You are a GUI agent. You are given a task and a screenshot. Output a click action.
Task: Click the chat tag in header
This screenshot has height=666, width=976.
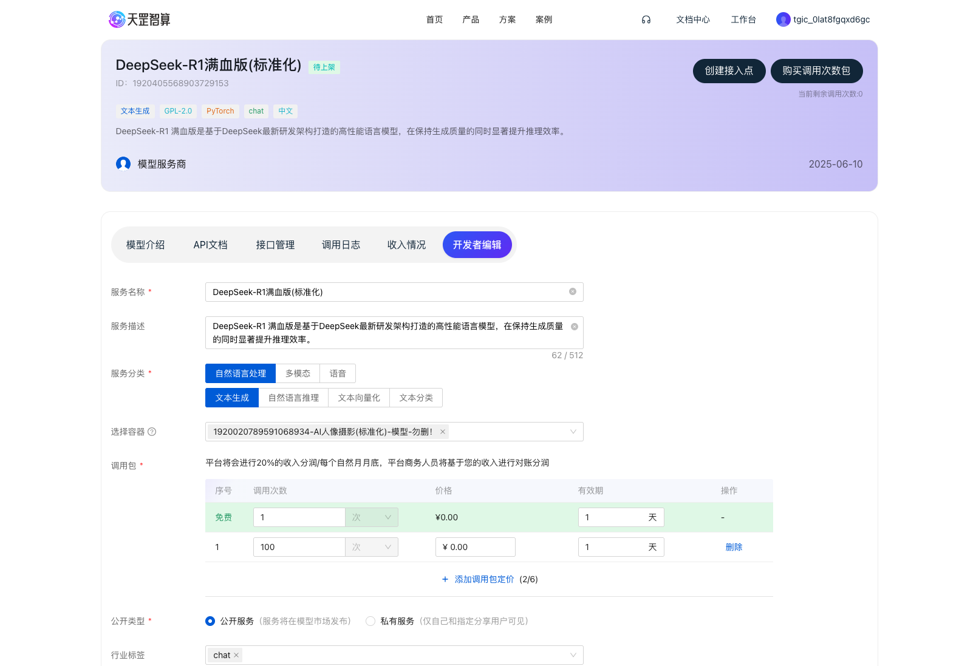(x=256, y=111)
